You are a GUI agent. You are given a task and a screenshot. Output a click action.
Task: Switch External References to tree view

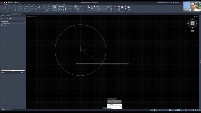pos(24,21)
